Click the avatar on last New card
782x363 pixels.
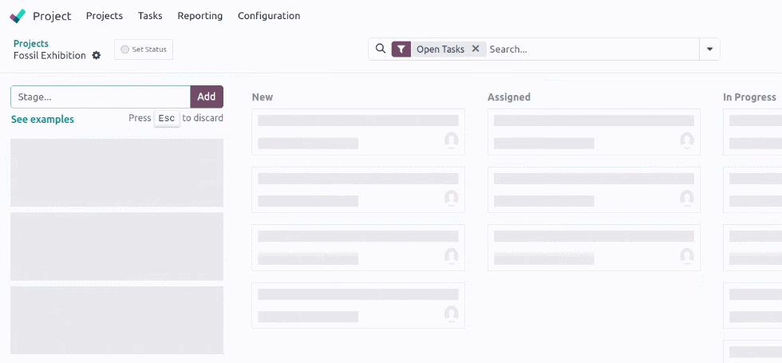pyautogui.click(x=452, y=314)
